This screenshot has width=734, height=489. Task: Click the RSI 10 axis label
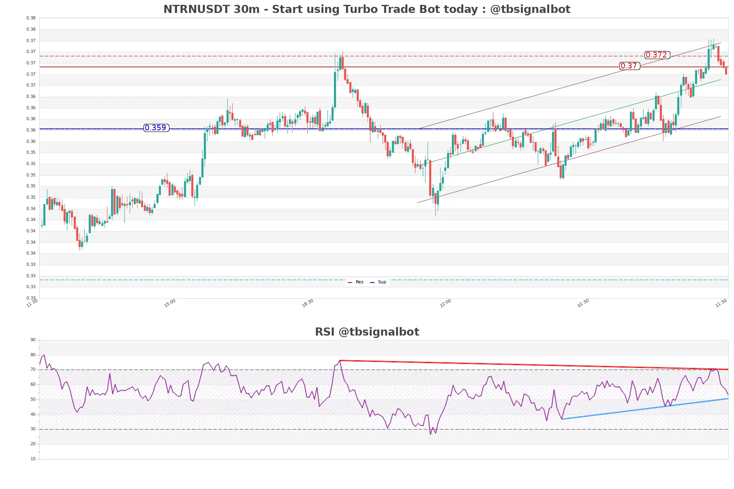[x=33, y=459]
